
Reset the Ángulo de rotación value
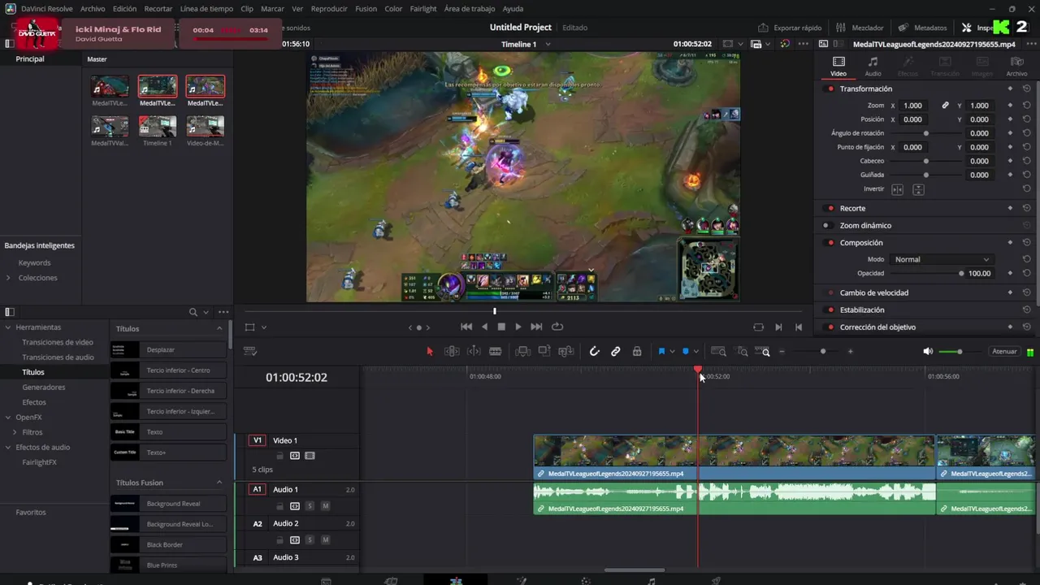coord(1027,133)
